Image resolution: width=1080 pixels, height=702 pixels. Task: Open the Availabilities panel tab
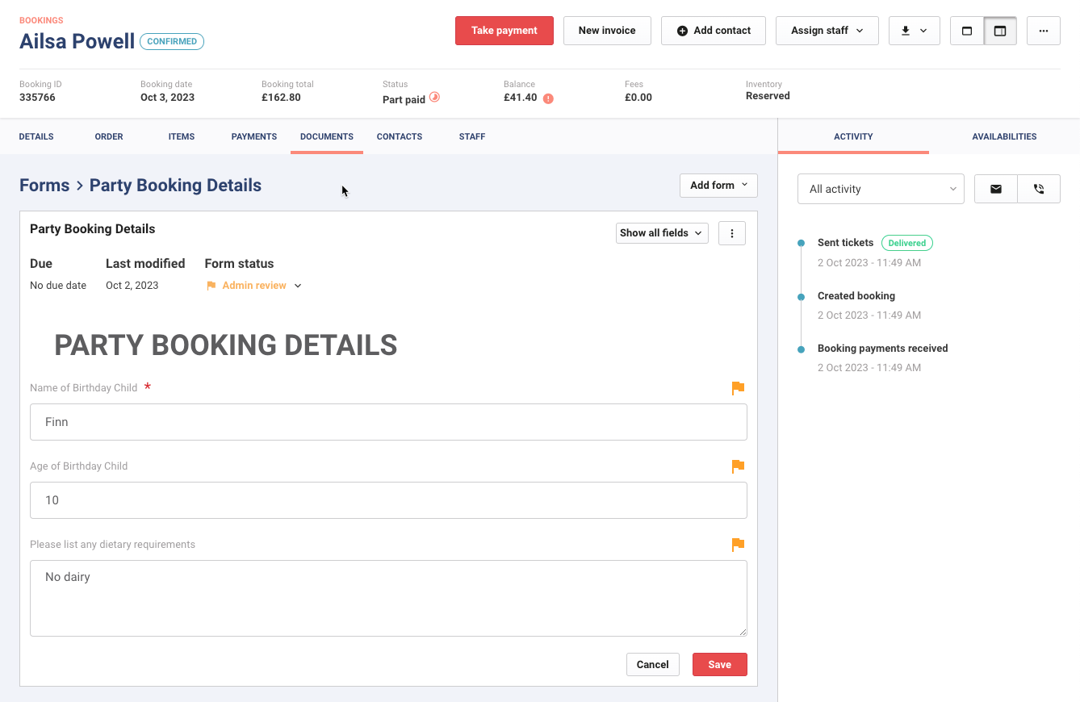click(1004, 136)
